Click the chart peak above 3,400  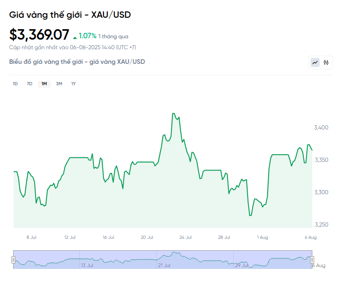pyautogui.click(x=174, y=114)
